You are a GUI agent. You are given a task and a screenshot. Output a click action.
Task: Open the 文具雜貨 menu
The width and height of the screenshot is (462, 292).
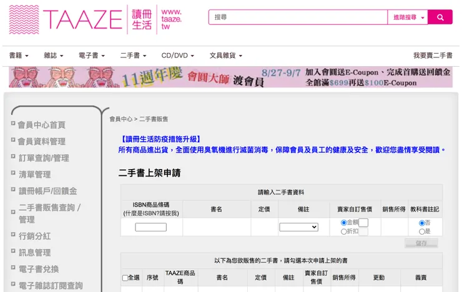[x=226, y=56]
